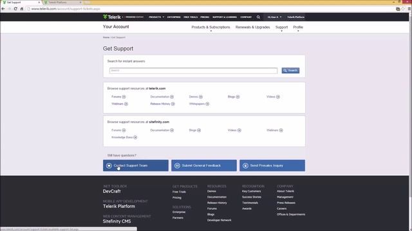412x231 pixels.
Task: Open the footer Partners link
Action: (178, 218)
